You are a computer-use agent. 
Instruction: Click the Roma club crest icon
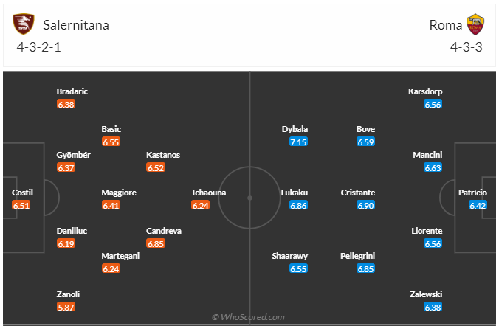click(x=475, y=24)
